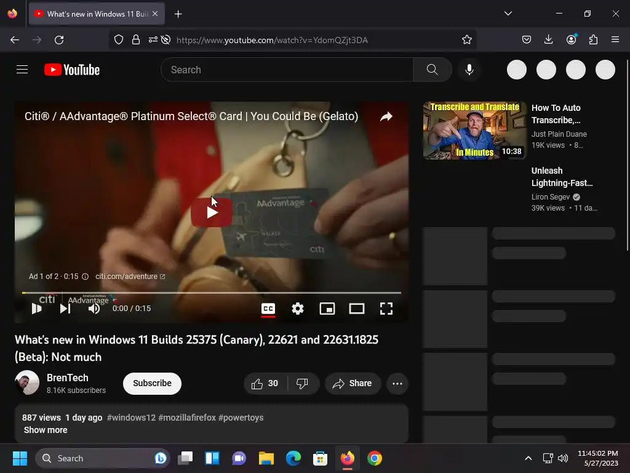The height and width of the screenshot is (473, 630).
Task: Click the site security padlock icon
Action: click(136, 39)
